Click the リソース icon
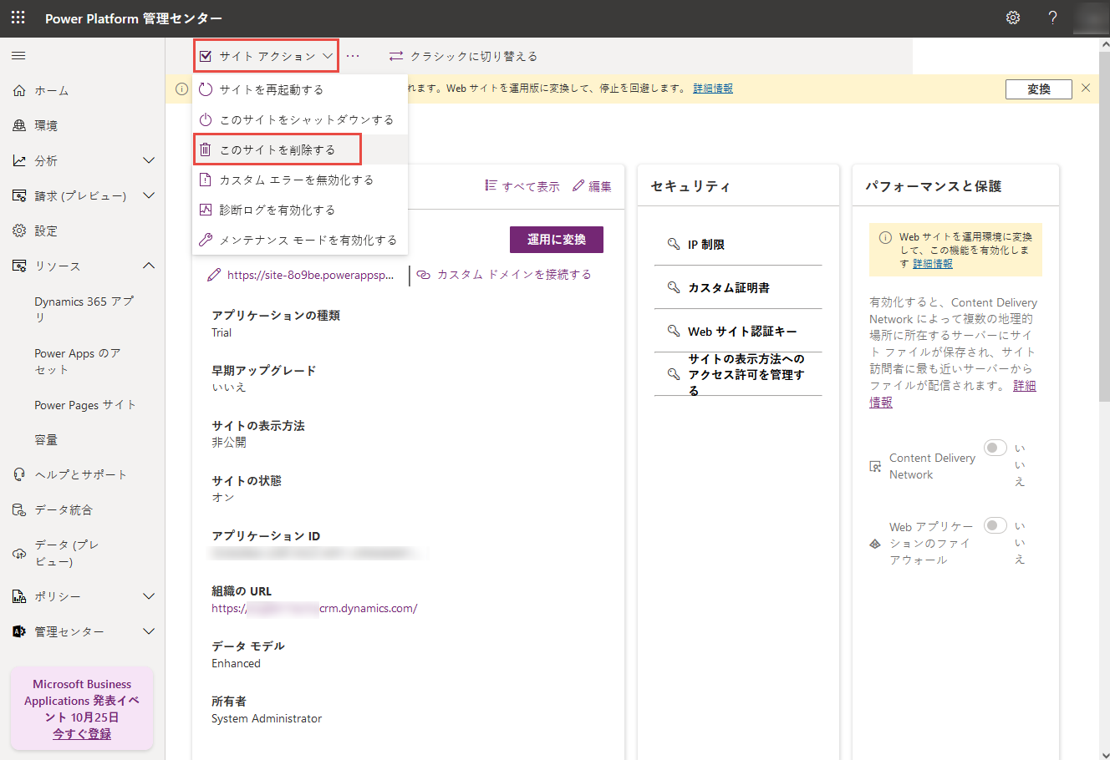The width and height of the screenshot is (1110, 760). pos(19,266)
